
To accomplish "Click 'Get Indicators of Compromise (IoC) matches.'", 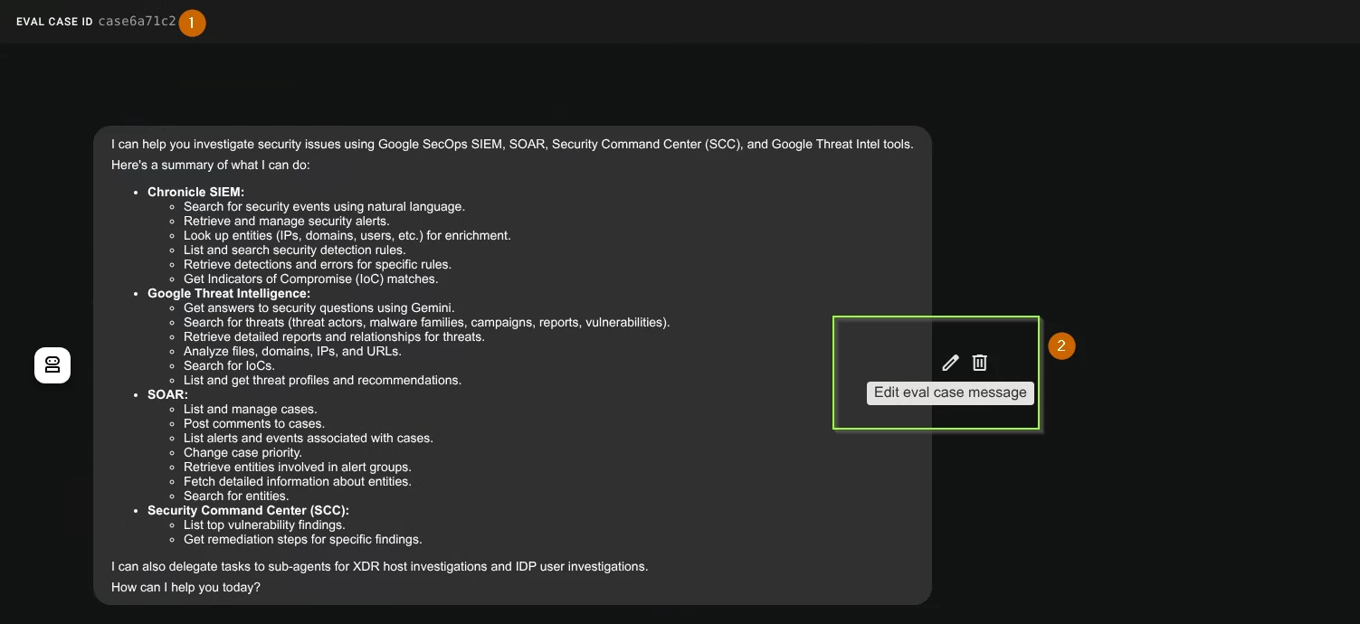I will click(310, 279).
